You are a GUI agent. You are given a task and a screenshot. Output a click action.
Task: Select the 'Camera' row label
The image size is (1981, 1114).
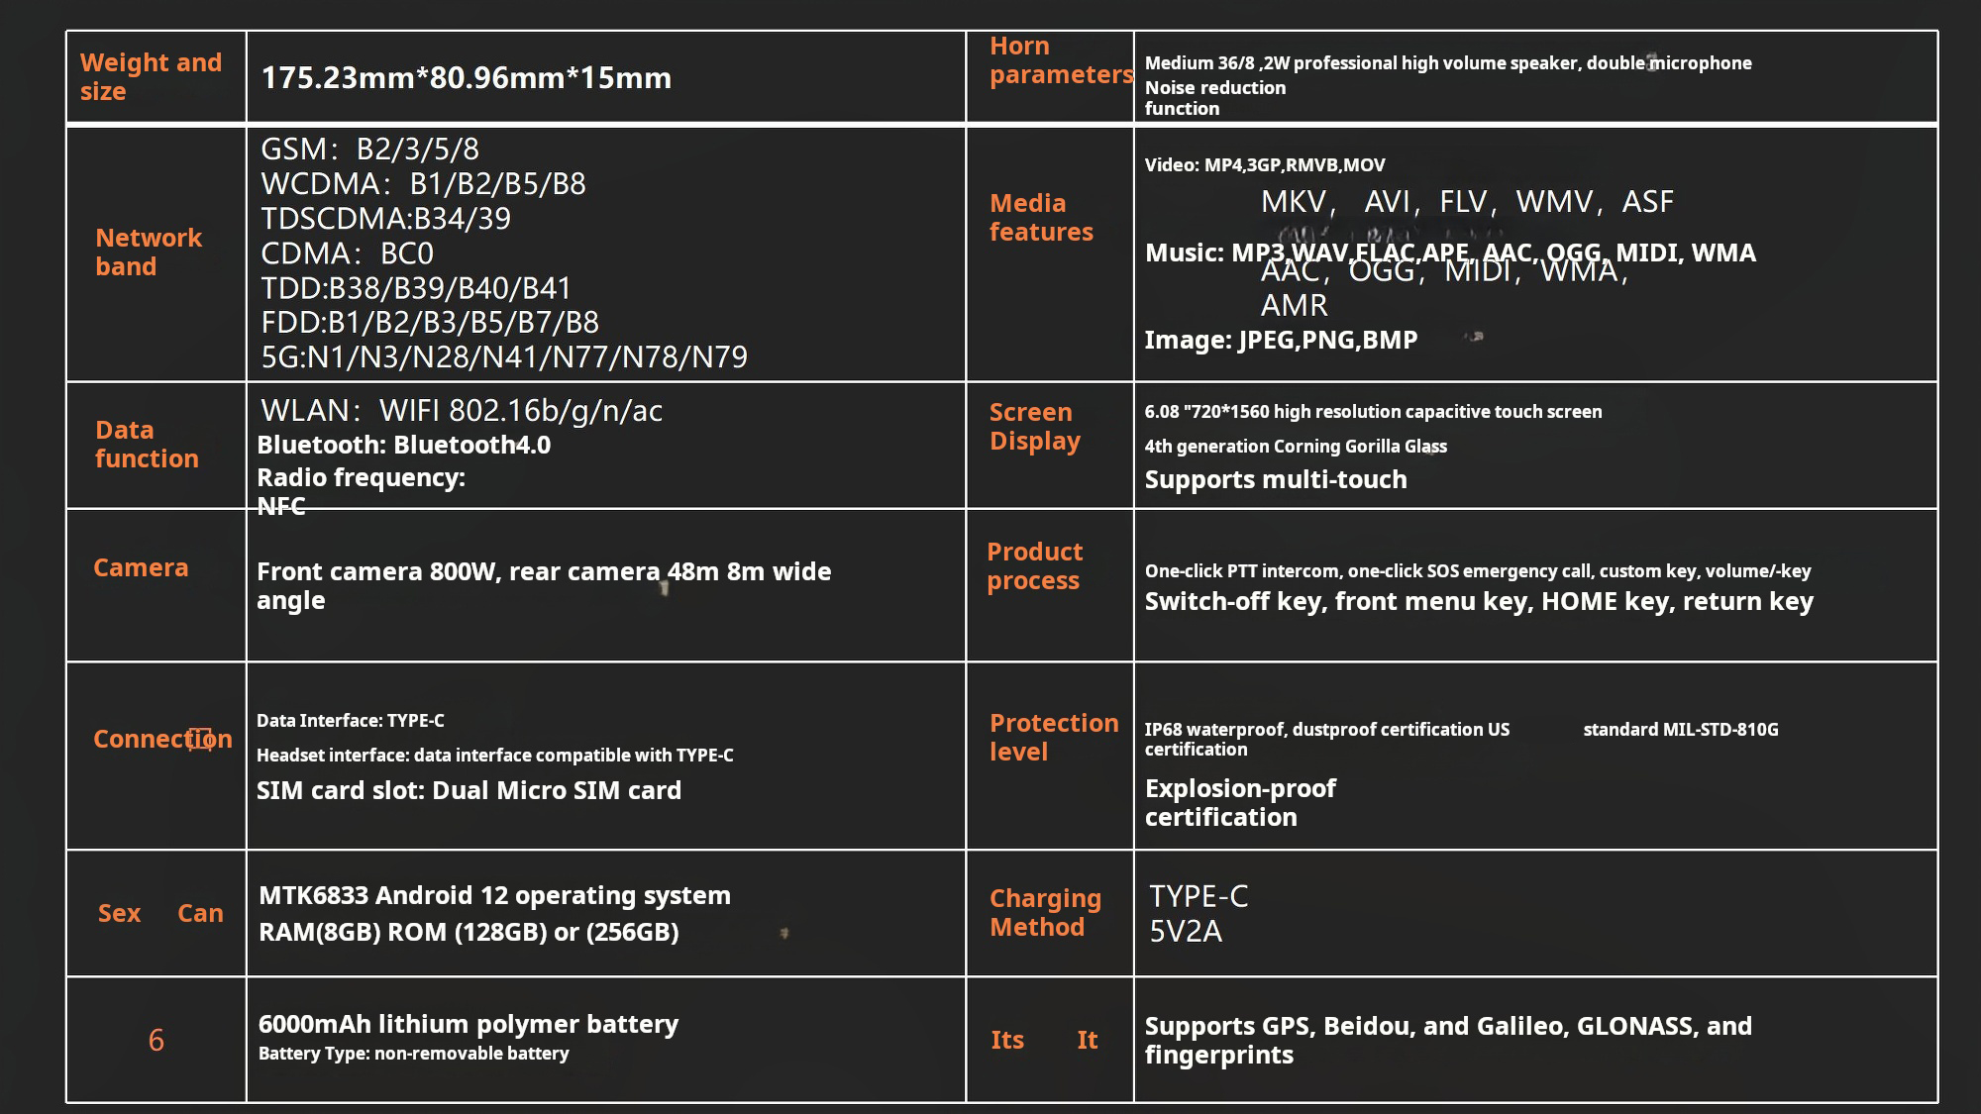tap(141, 567)
